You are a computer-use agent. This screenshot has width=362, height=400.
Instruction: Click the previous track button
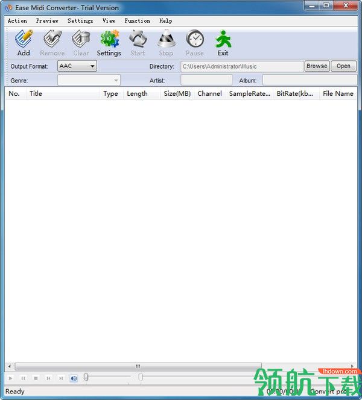pos(48,378)
